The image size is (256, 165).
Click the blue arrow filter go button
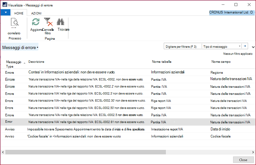(x=245, y=46)
